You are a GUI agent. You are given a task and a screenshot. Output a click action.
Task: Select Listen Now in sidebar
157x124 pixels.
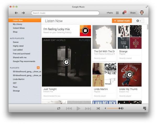25,20
